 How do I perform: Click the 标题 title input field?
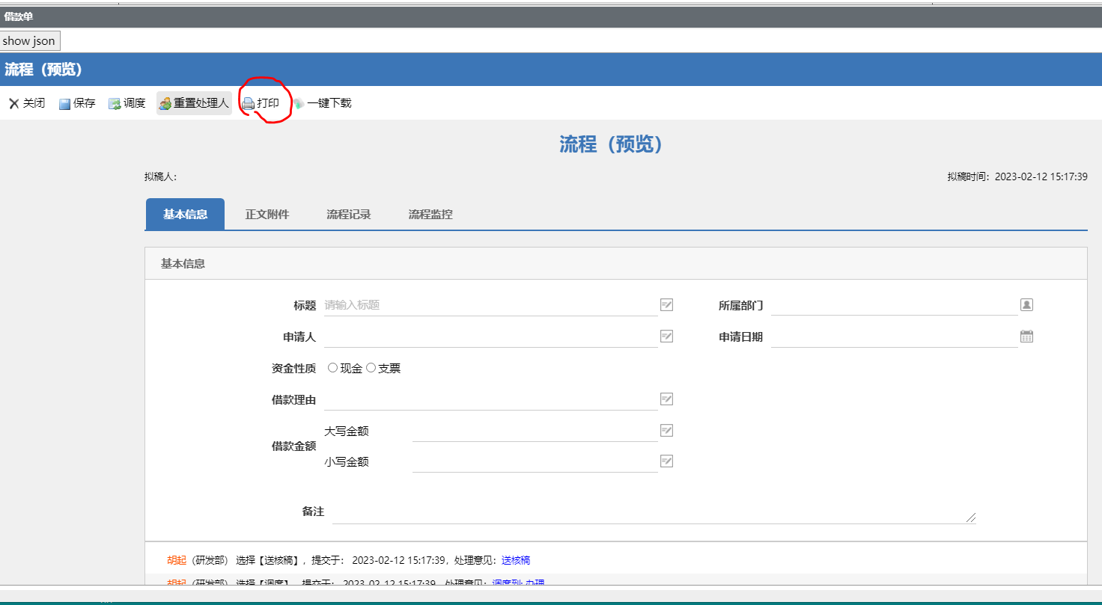click(490, 305)
